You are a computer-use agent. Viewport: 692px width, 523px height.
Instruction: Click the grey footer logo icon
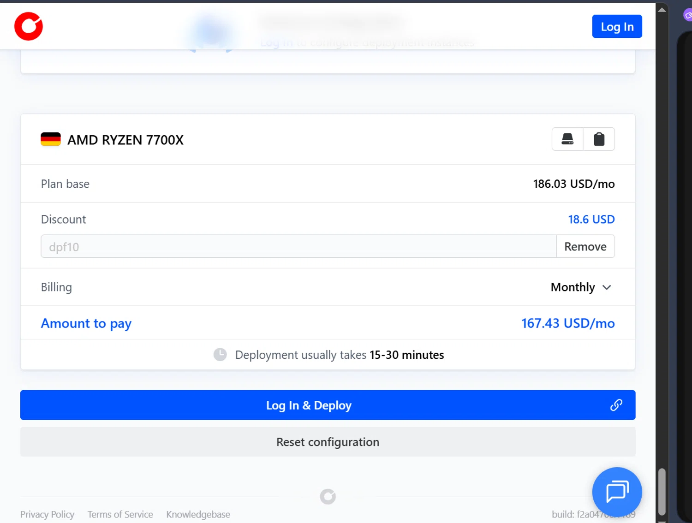328,497
